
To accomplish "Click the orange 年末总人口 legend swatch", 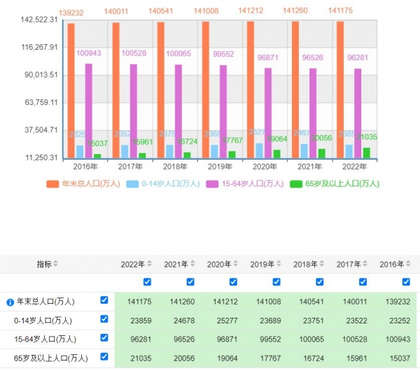I will point(52,184).
